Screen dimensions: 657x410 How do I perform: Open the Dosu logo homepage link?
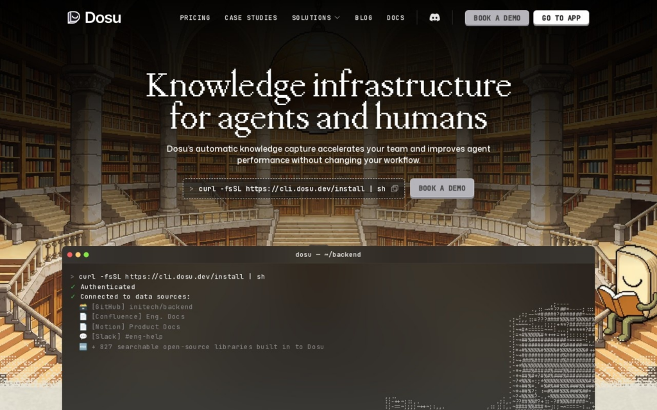pyautogui.click(x=94, y=17)
